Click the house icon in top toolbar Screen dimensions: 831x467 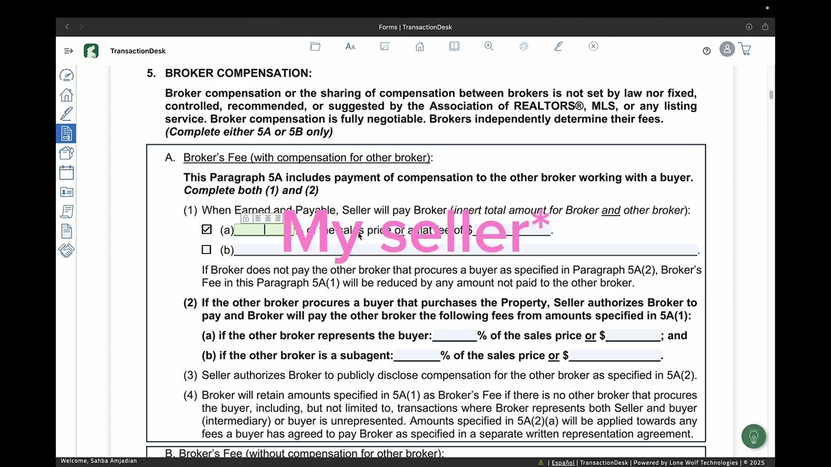[419, 47]
